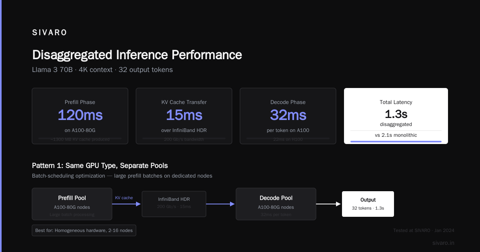Click the "KV cache" arrow label
The height and width of the screenshot is (252, 480).
(124, 198)
